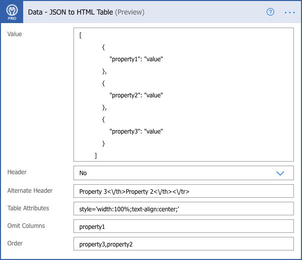Place cursor on "property3" line in Value
This screenshot has height=260, width=302.
[x=137, y=132]
